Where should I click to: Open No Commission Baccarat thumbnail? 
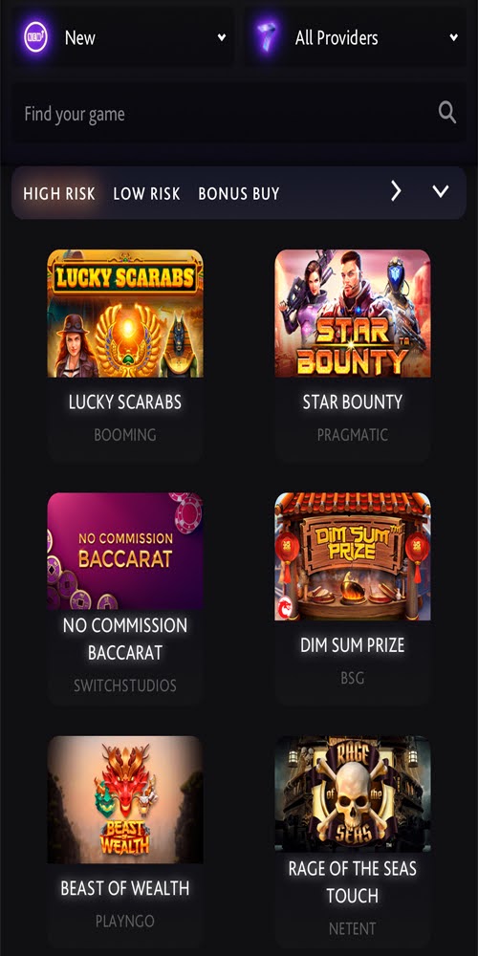click(x=125, y=552)
